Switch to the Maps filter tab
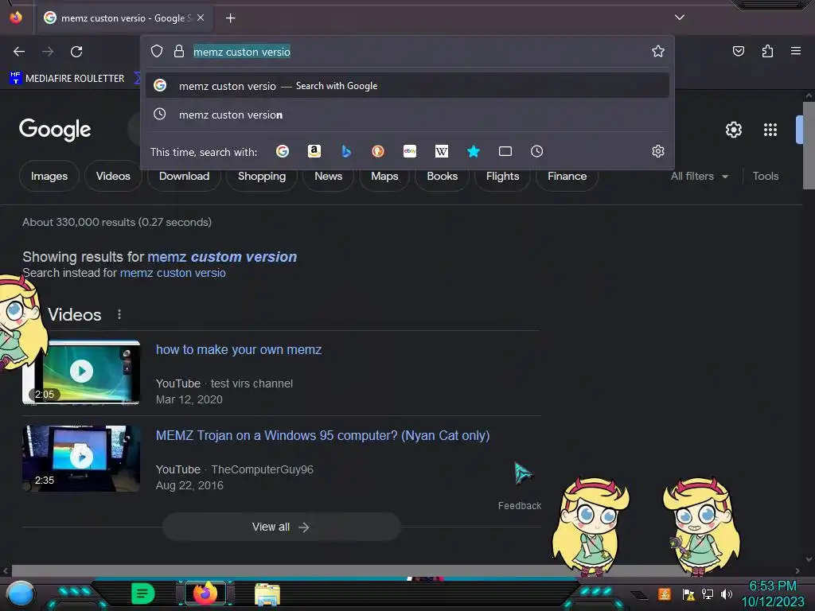 (x=384, y=176)
